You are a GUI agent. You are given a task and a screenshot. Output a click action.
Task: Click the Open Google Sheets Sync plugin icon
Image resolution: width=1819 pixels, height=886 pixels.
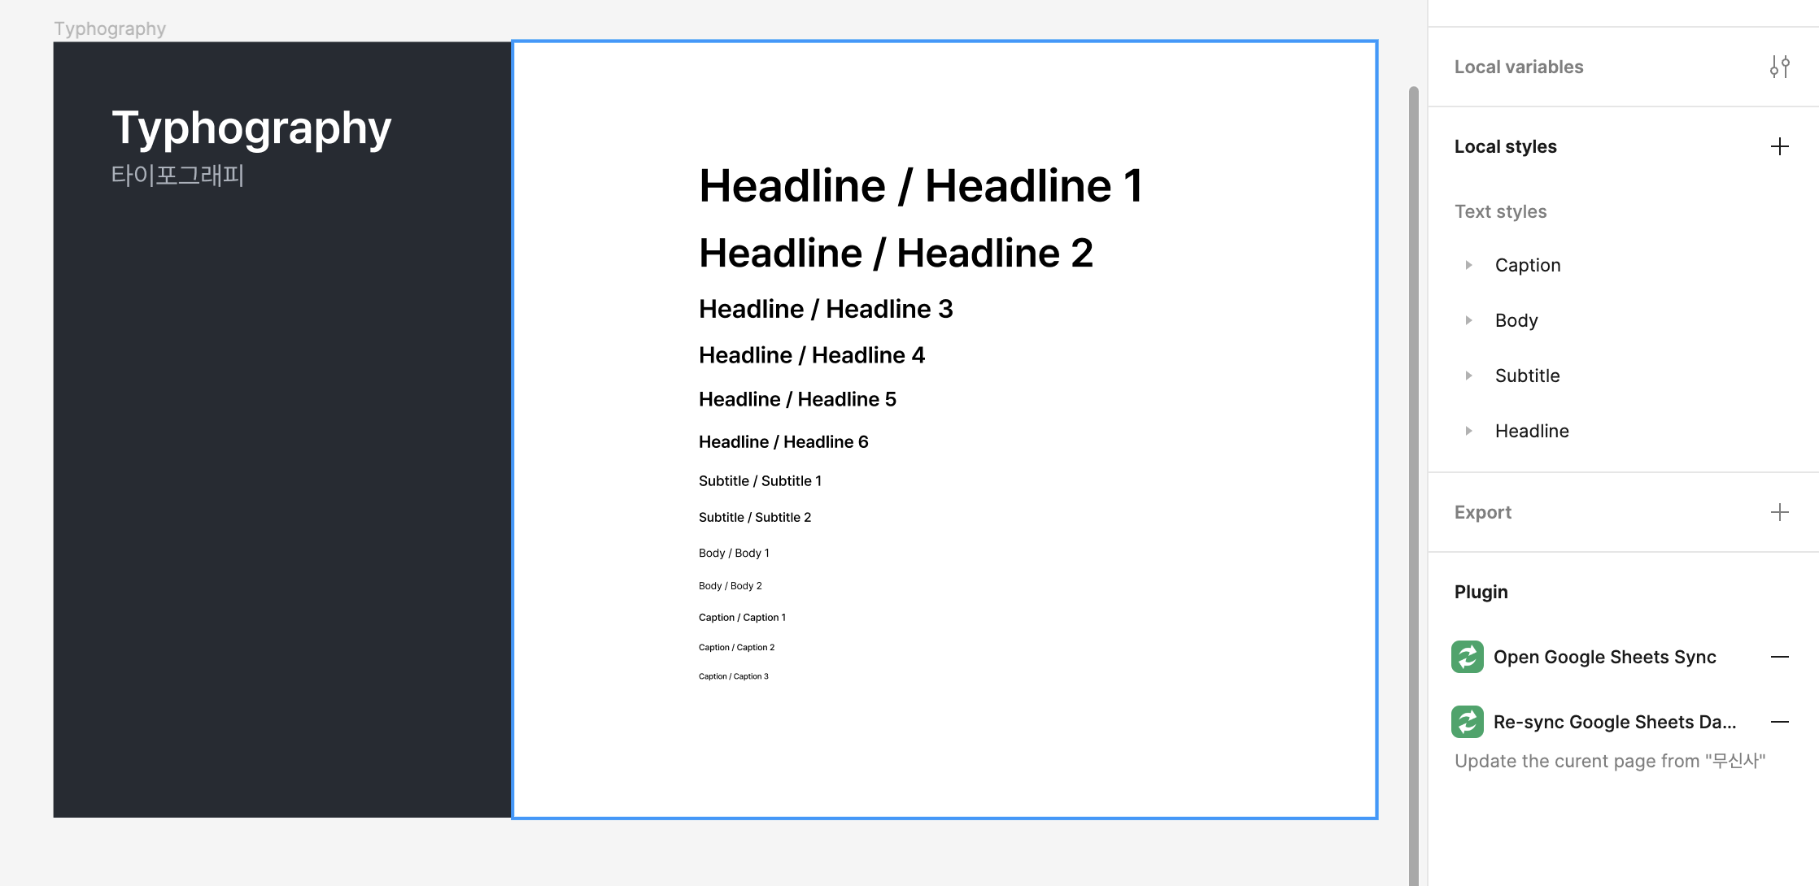coord(1467,657)
